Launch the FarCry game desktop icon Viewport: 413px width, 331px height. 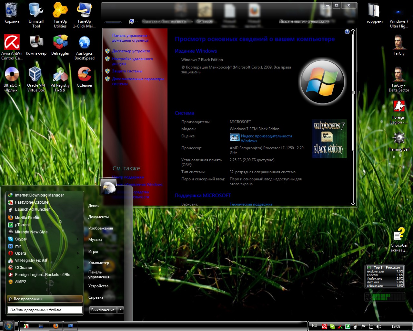click(x=399, y=45)
